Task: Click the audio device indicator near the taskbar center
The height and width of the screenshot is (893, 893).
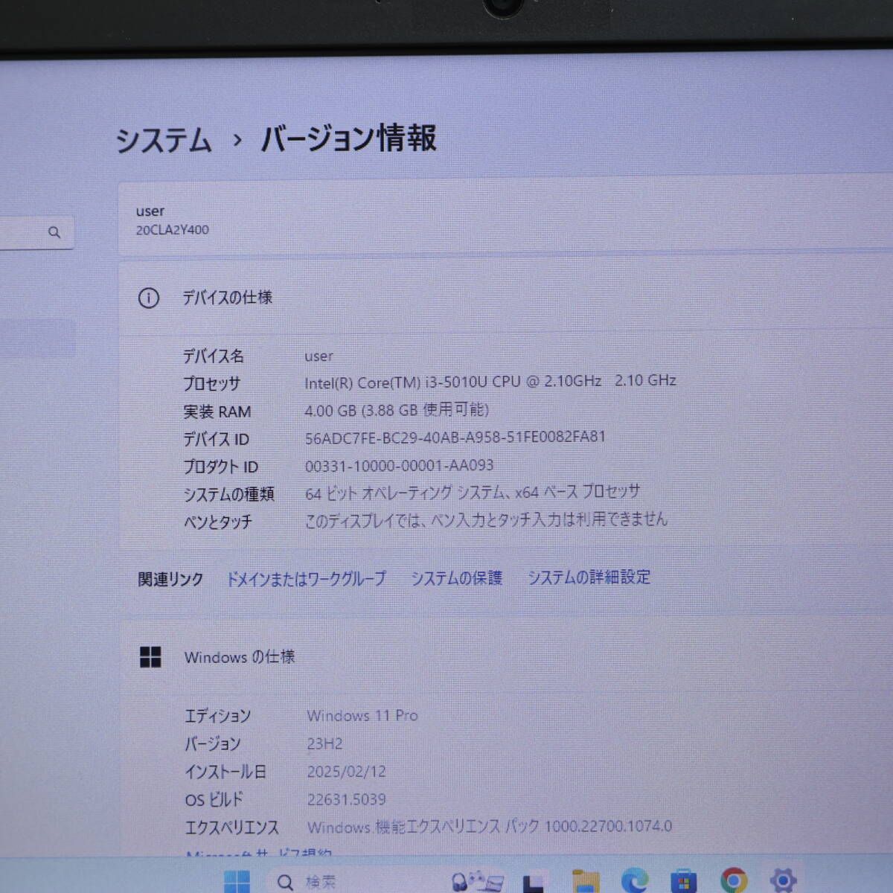Action: click(x=460, y=882)
